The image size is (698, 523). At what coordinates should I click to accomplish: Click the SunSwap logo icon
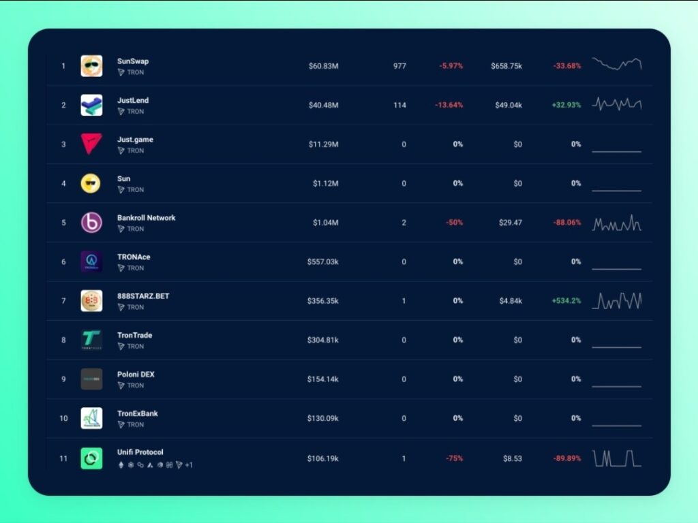[91, 66]
